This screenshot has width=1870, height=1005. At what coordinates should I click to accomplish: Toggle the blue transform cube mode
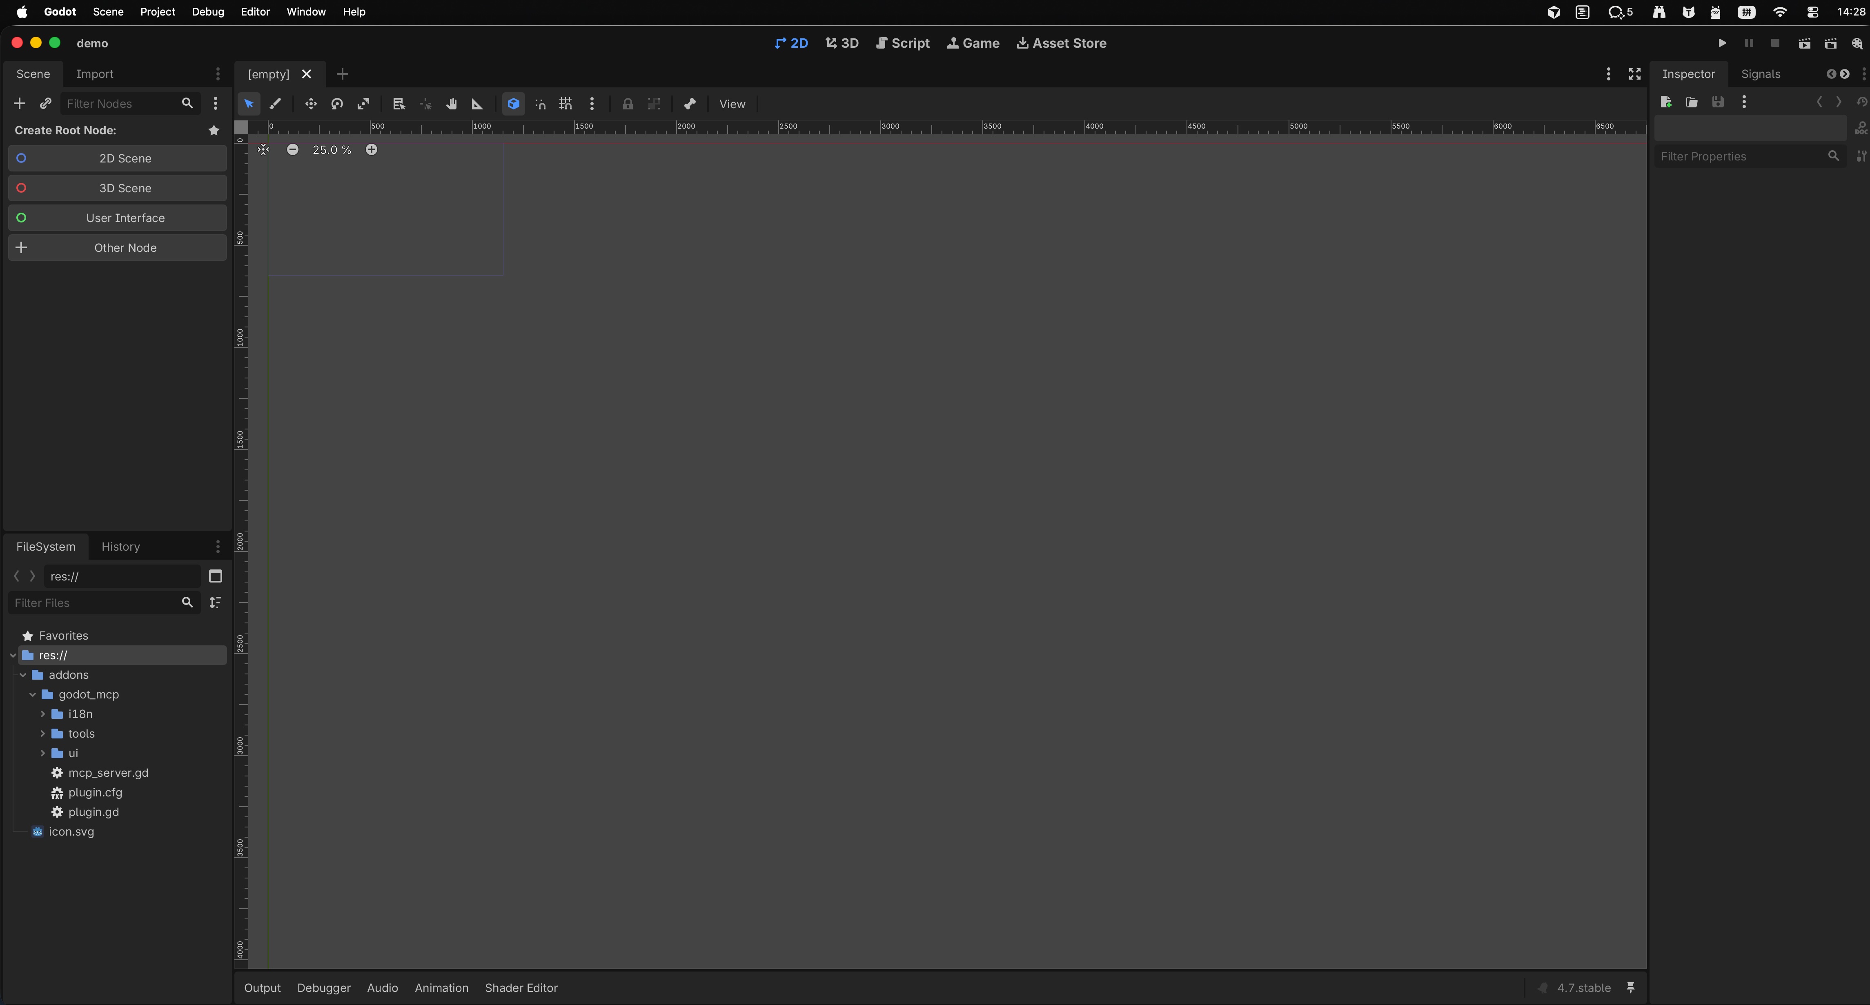513,104
